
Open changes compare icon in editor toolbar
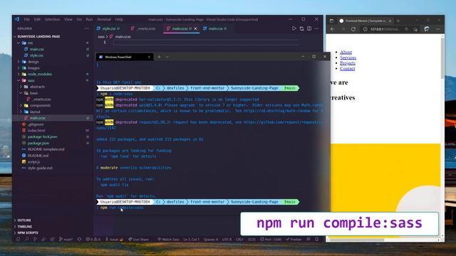click(x=301, y=28)
